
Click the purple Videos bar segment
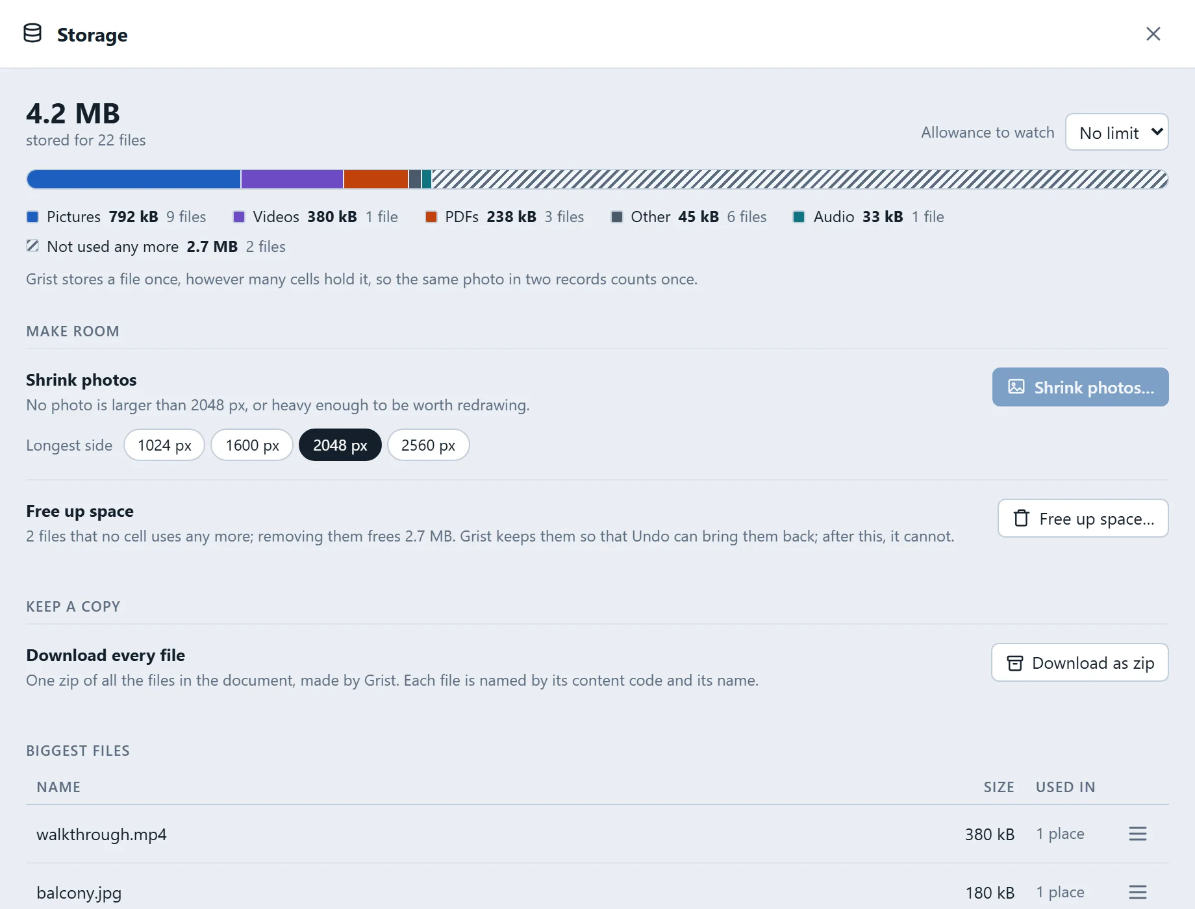pos(292,179)
